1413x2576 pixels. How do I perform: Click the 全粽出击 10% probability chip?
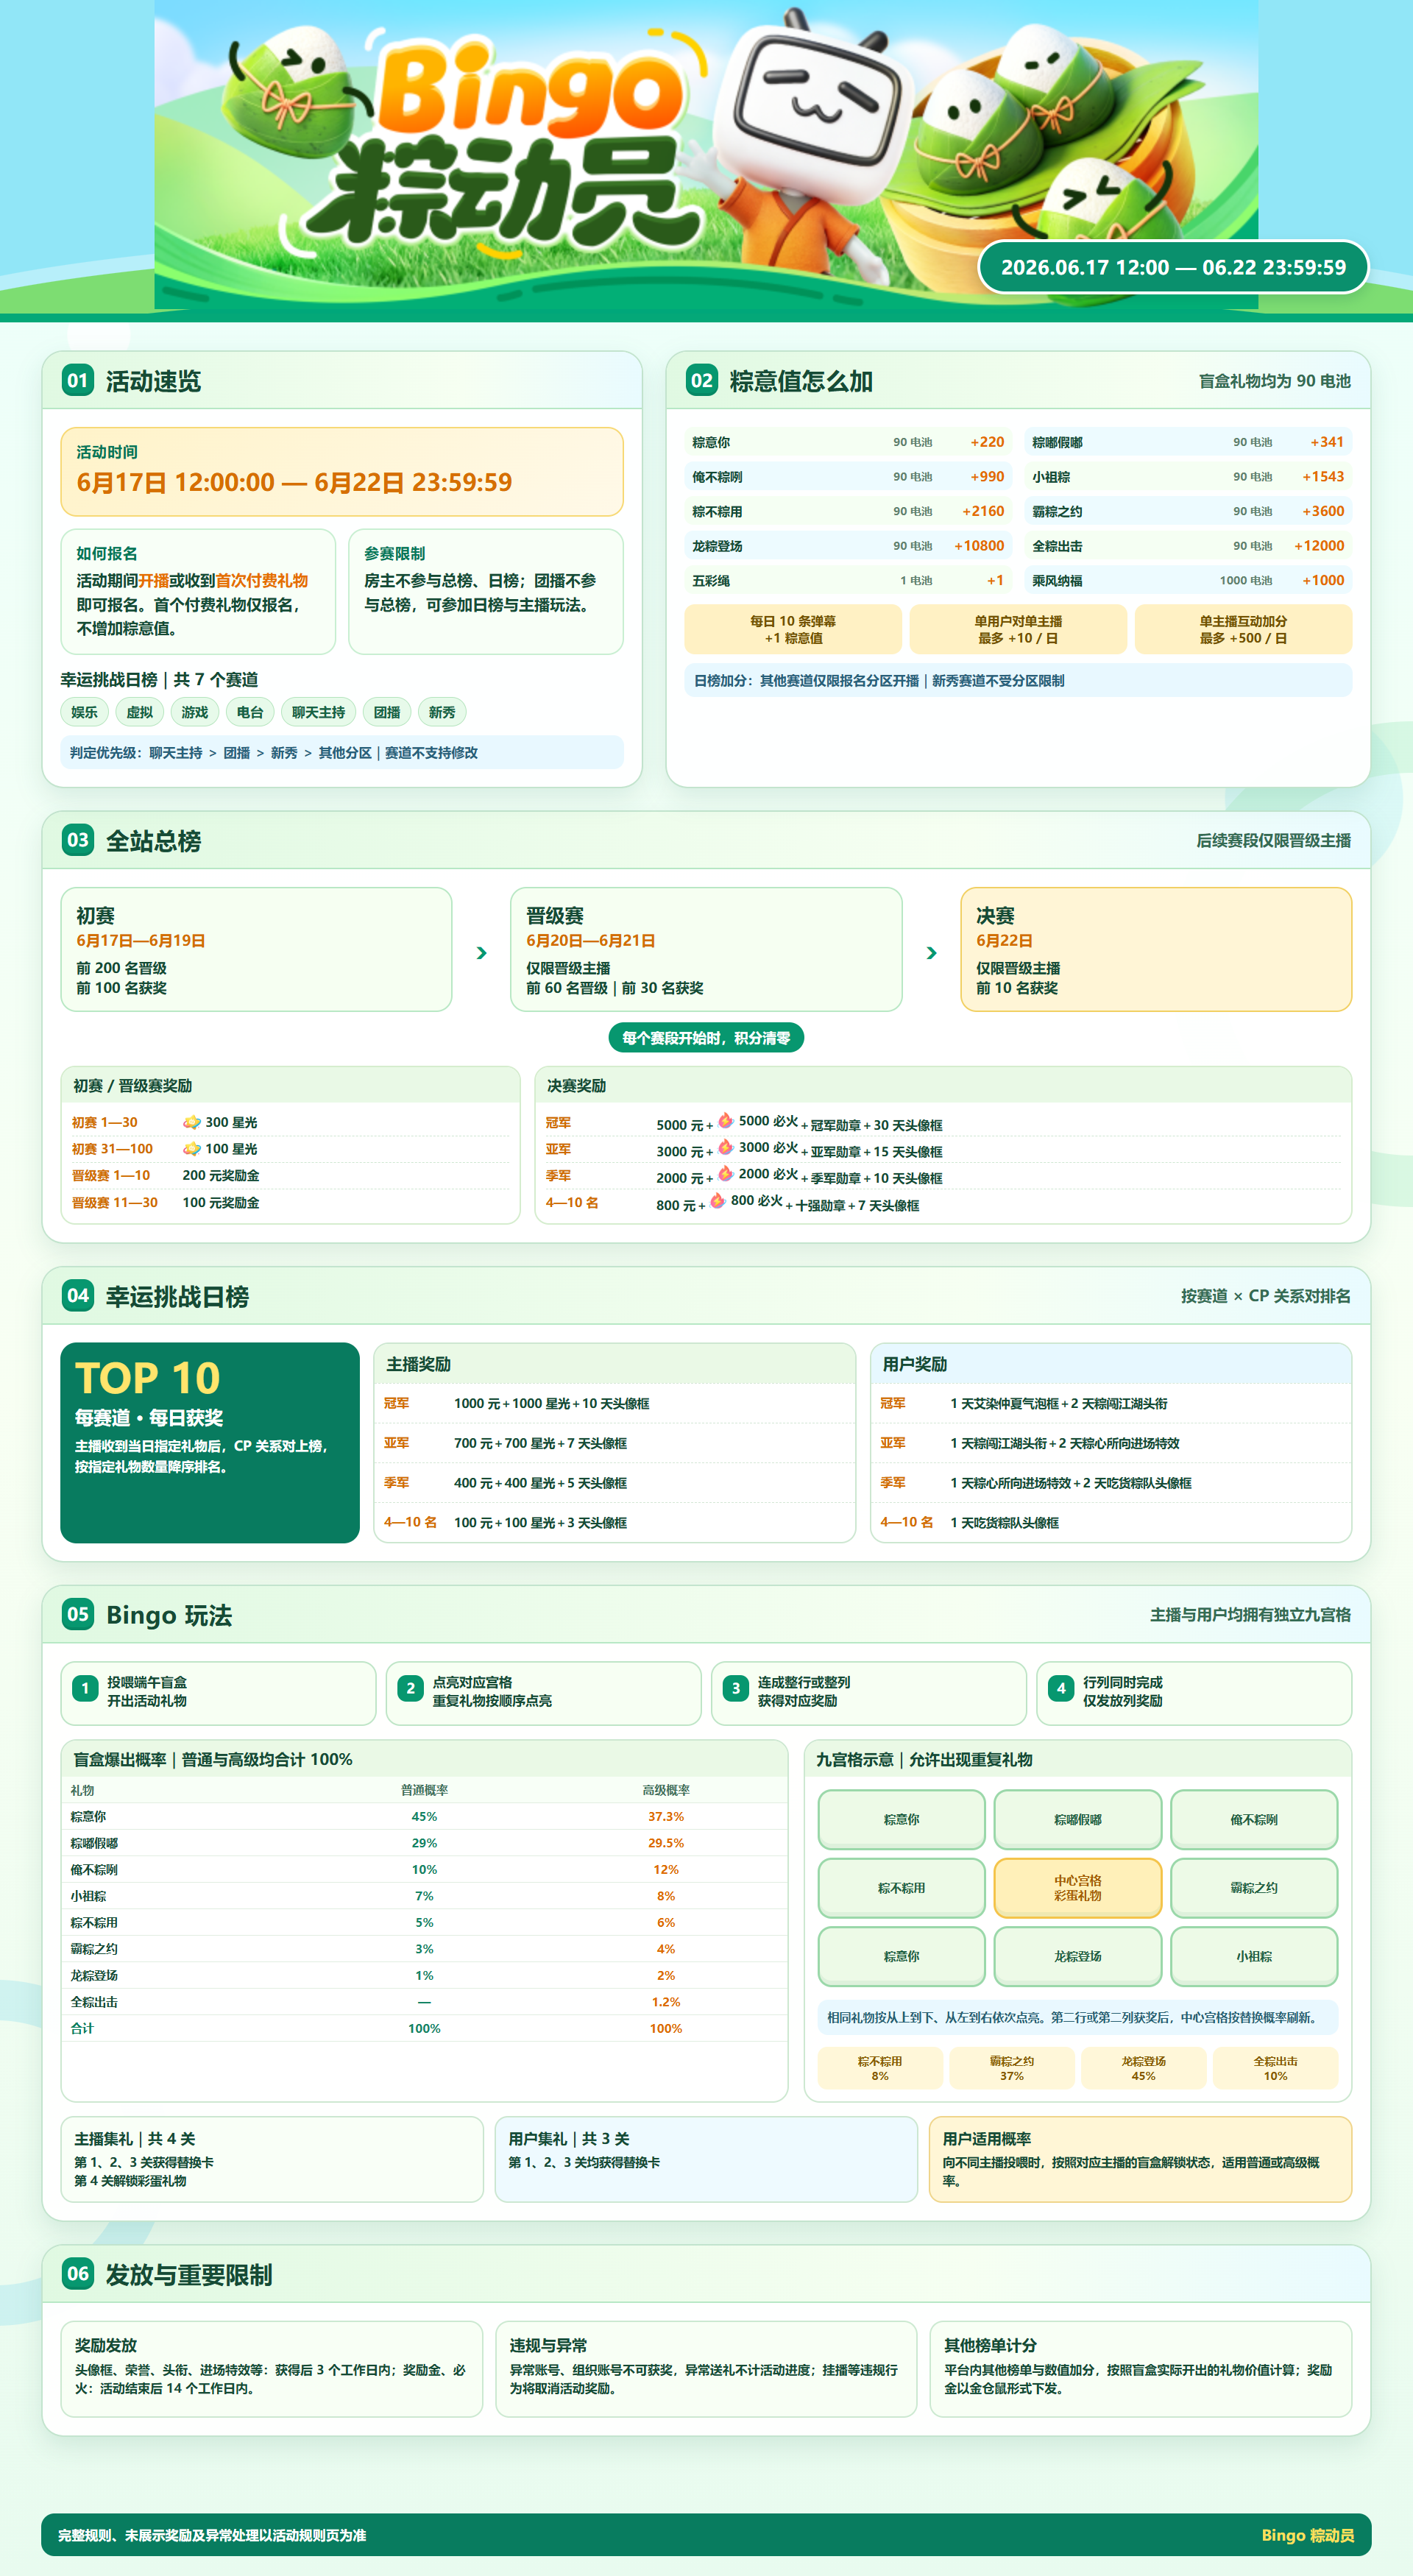point(1275,2068)
